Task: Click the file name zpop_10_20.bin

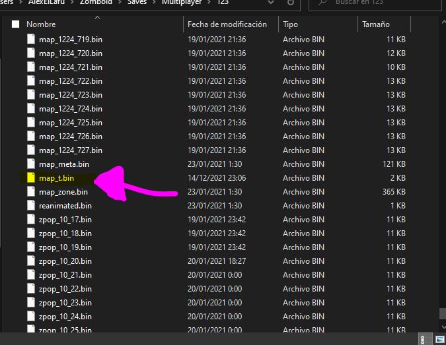Action: coord(65,261)
